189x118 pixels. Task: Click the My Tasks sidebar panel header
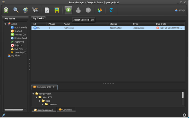(x=15, y=18)
